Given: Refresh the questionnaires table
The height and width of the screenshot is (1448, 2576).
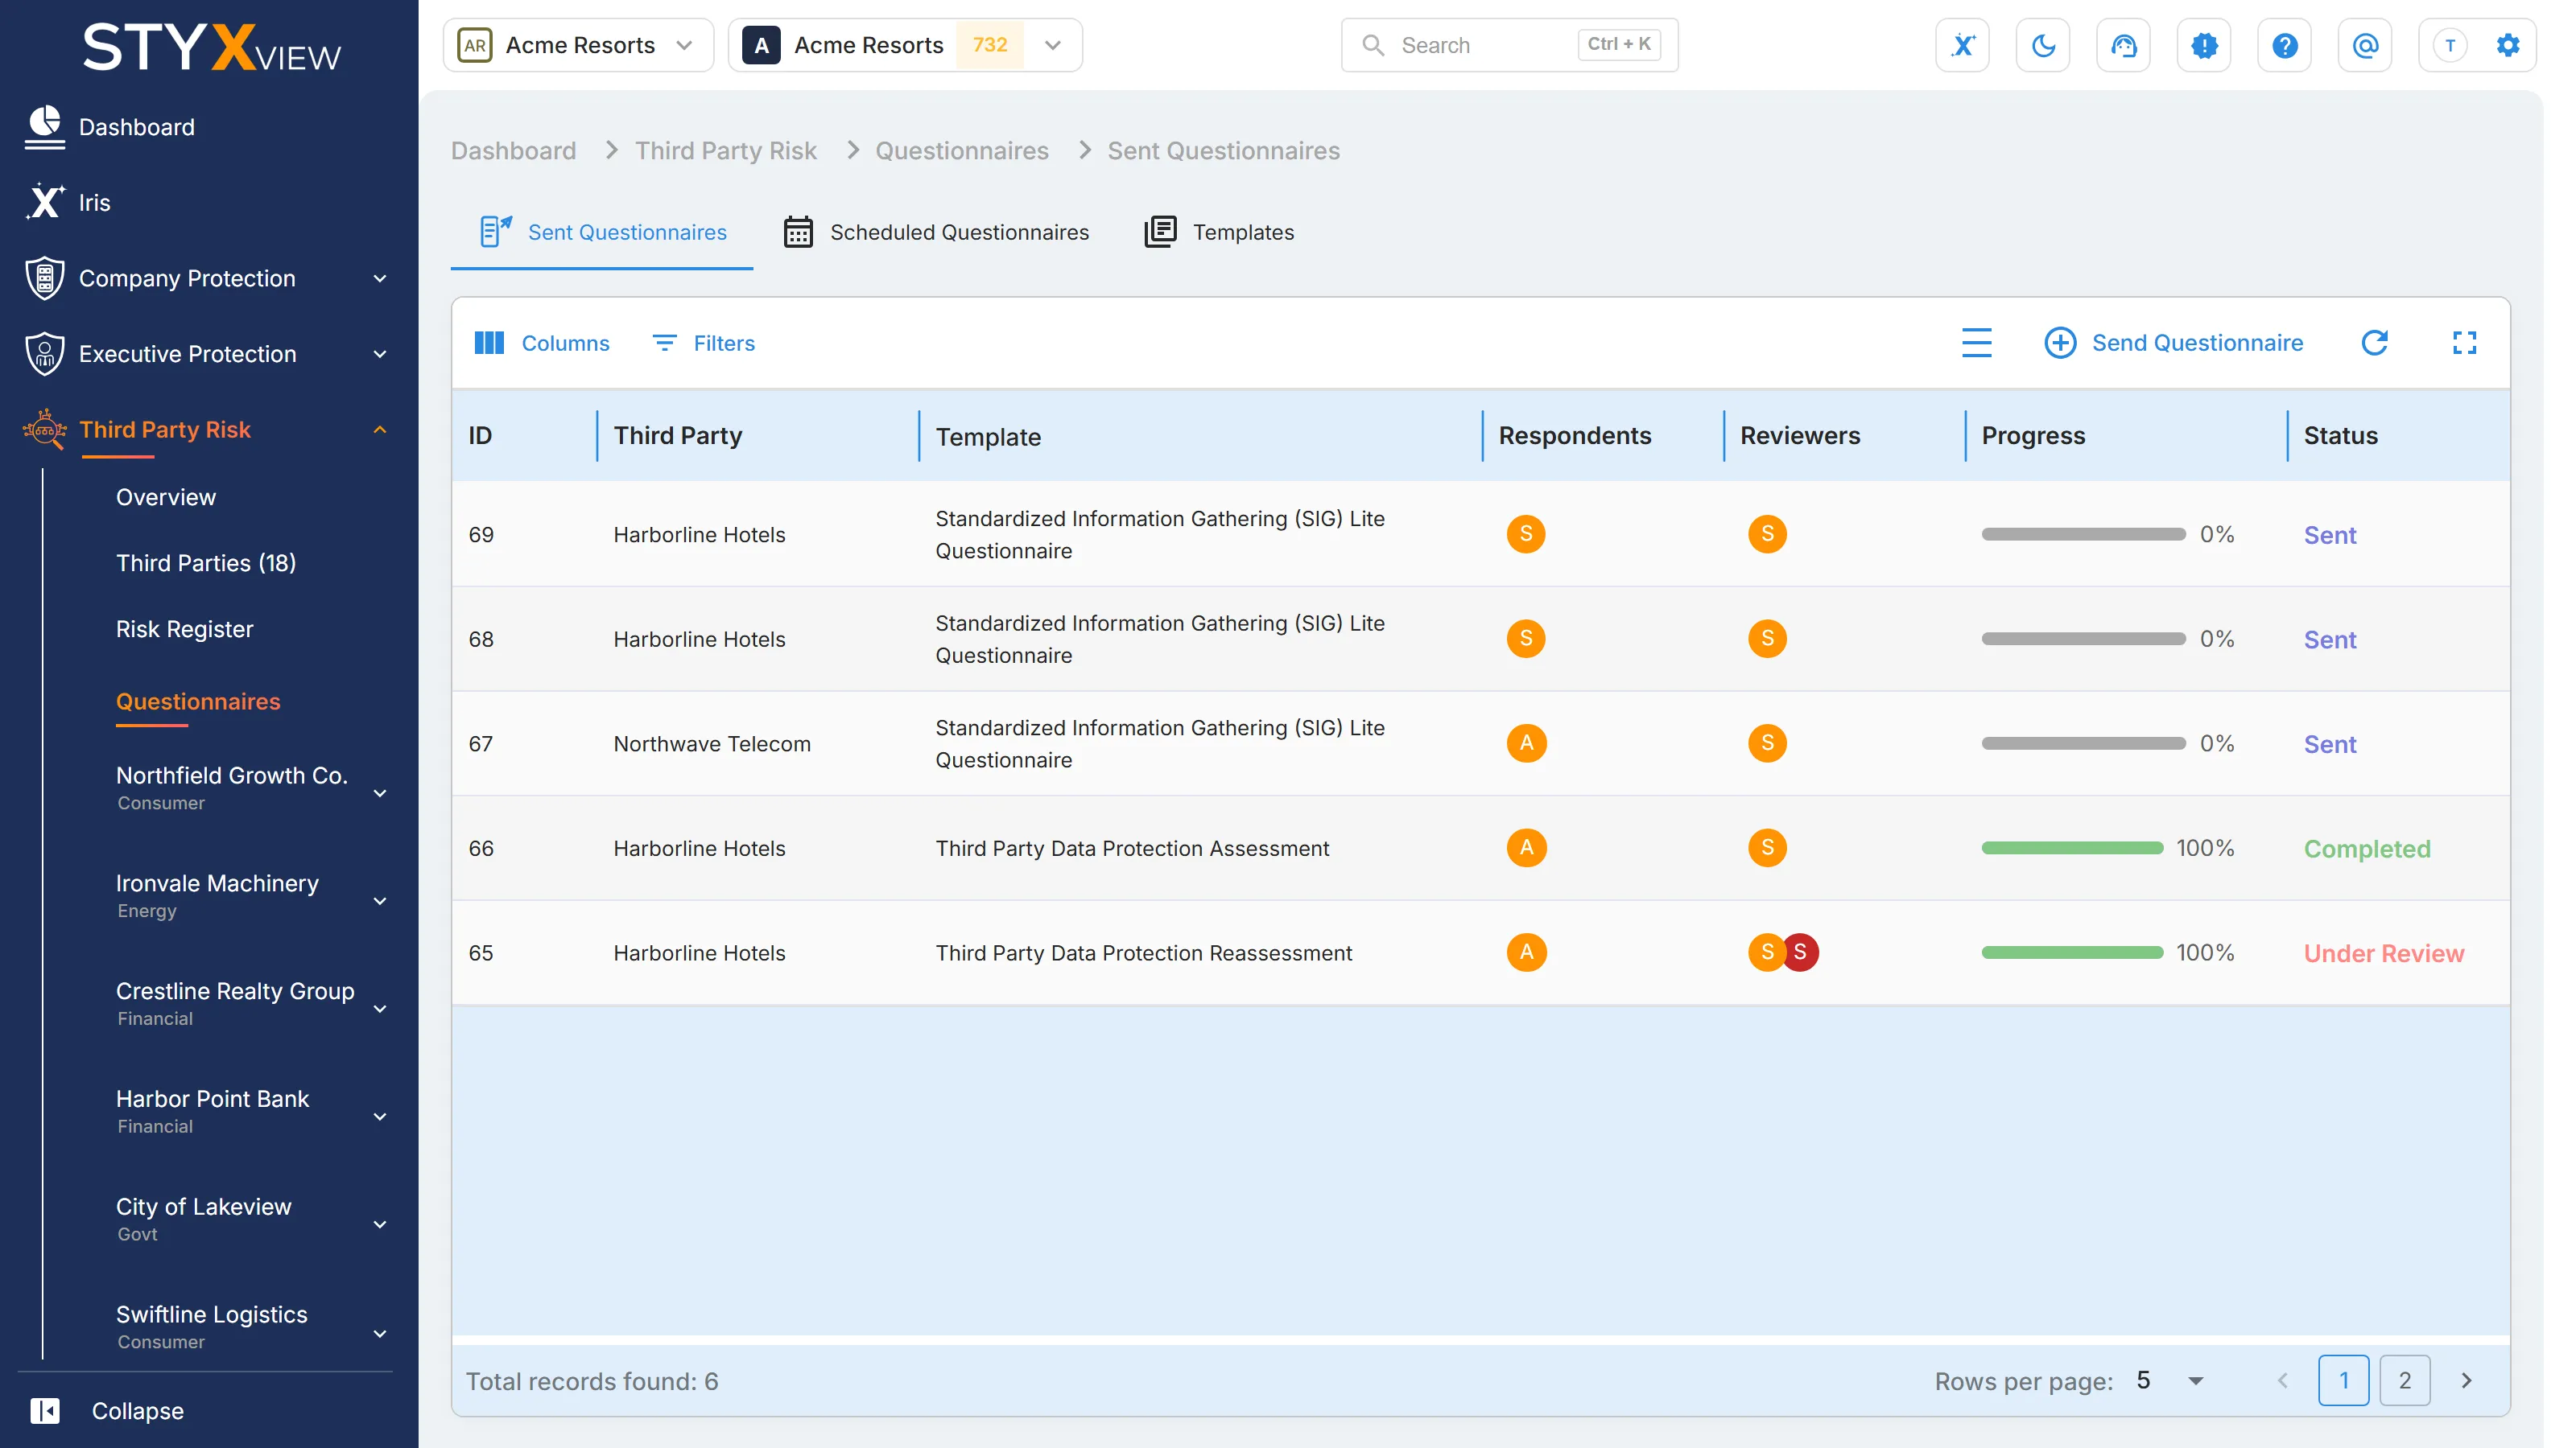Looking at the screenshot, I should click(x=2374, y=343).
